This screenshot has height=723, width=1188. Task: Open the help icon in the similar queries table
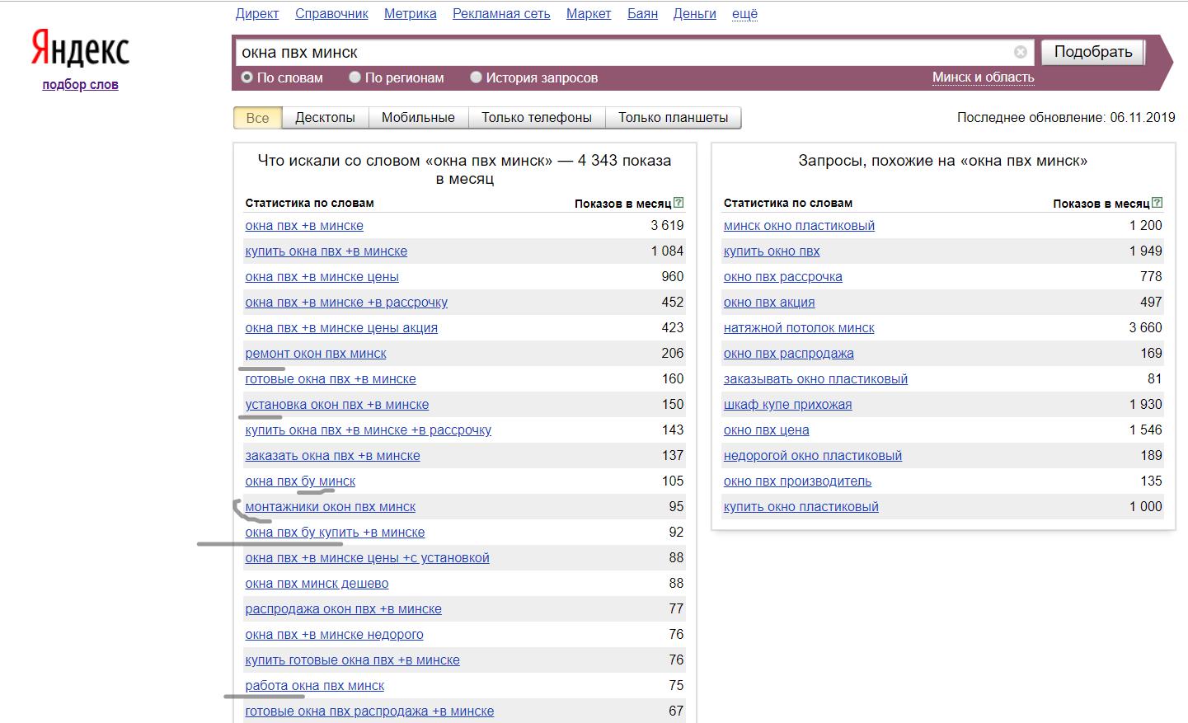[1157, 203]
